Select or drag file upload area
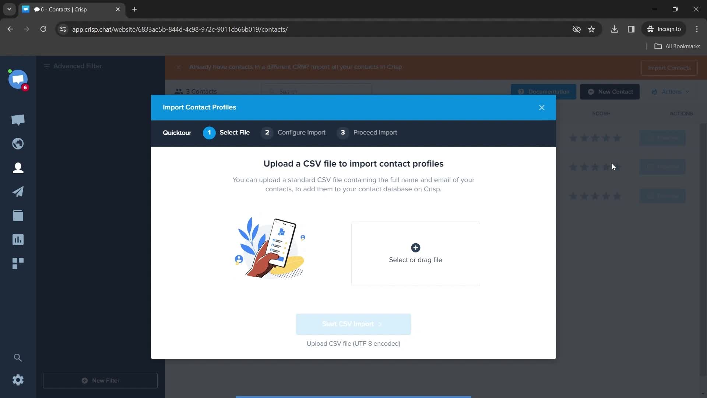The width and height of the screenshot is (707, 398). (415, 253)
